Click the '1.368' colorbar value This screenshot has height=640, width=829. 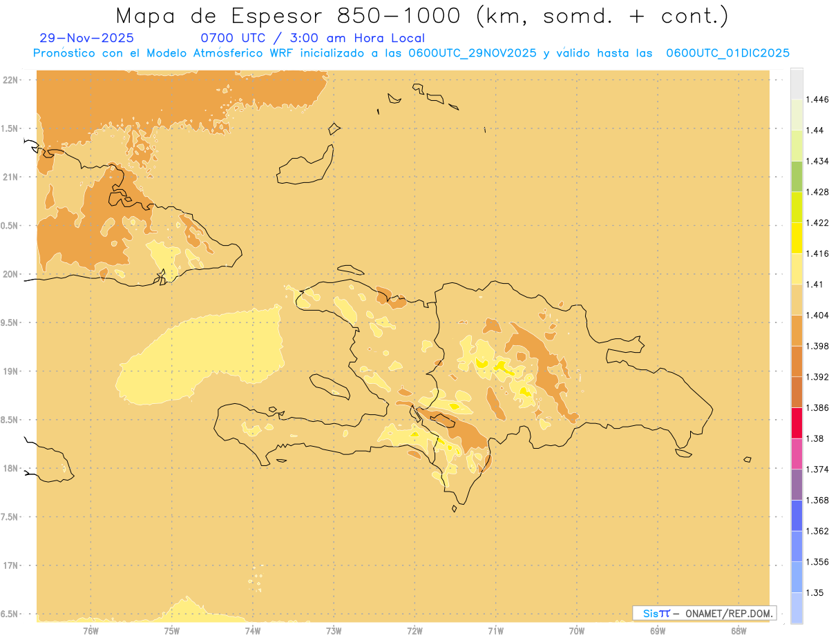817,500
